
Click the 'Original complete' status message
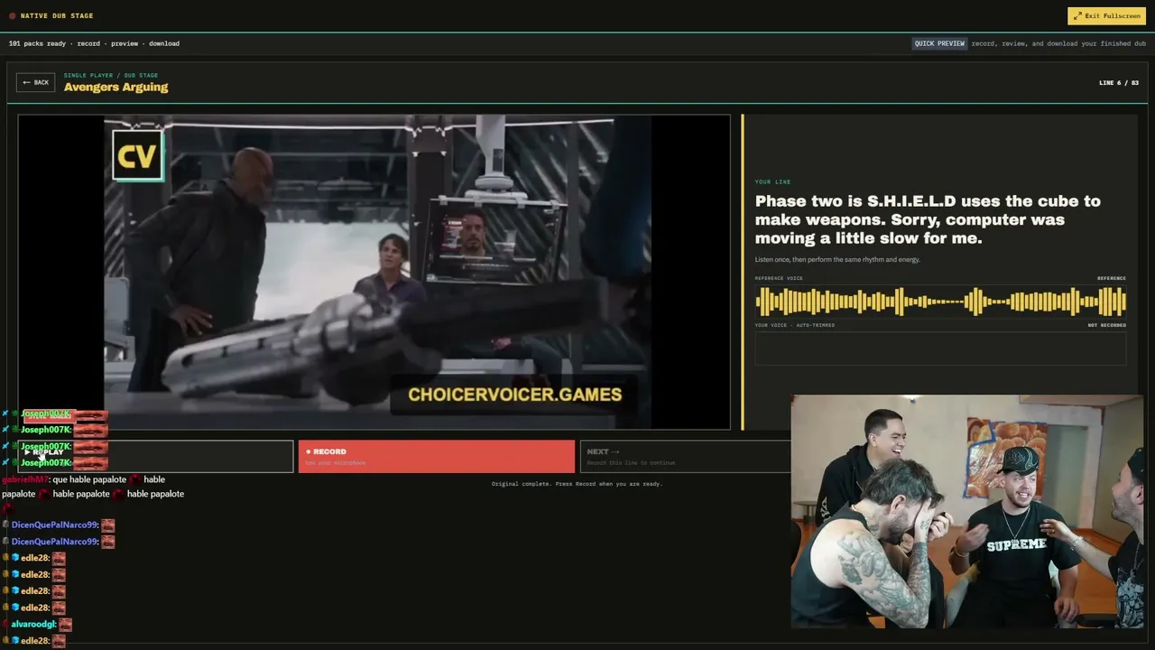(577, 484)
